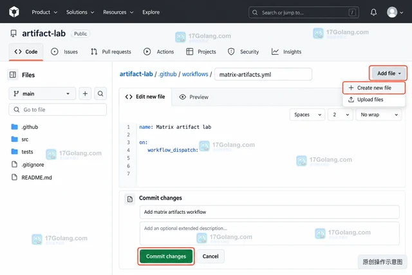Open the Add file dropdown
This screenshot has width=412, height=275.
click(x=388, y=73)
